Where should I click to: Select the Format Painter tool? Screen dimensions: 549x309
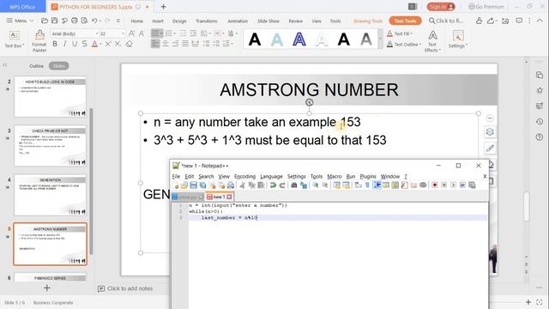coord(39,41)
